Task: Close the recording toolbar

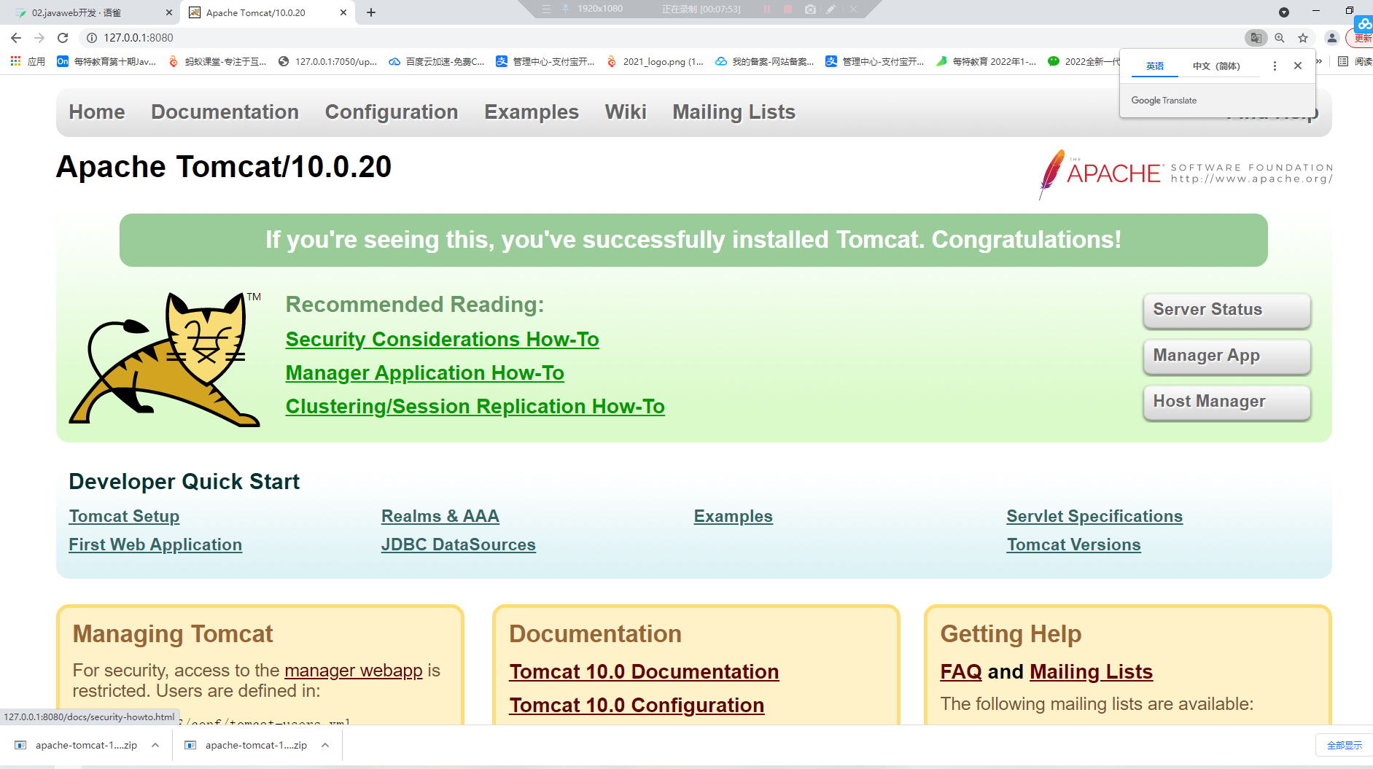Action: 853,9
